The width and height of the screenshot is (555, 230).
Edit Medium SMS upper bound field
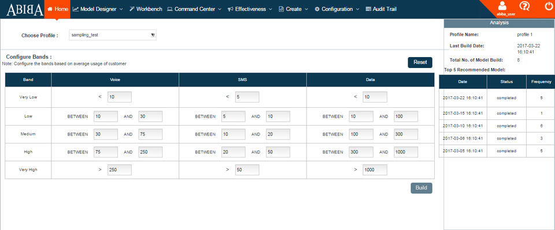click(x=278, y=134)
